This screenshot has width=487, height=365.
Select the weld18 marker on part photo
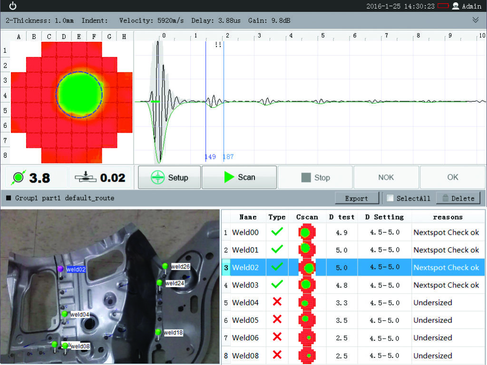click(157, 332)
